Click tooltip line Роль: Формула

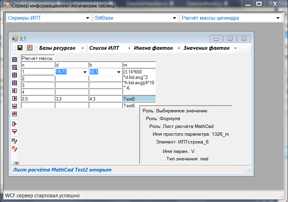coord(163,118)
